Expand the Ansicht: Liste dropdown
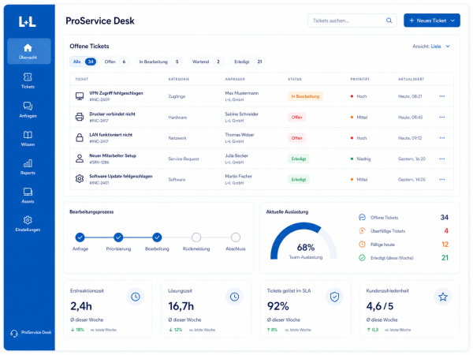473x355 pixels. coord(431,47)
